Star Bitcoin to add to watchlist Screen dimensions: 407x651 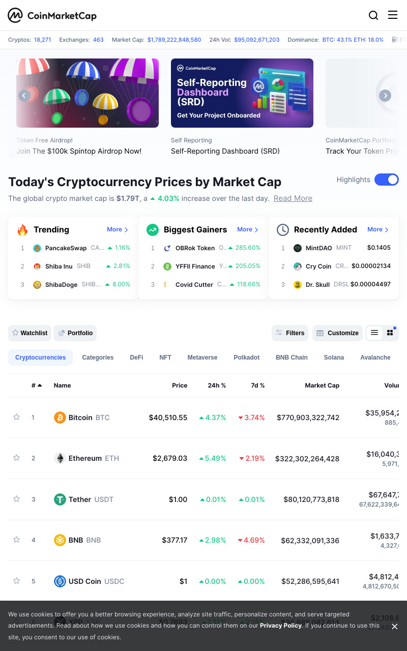coord(16,417)
